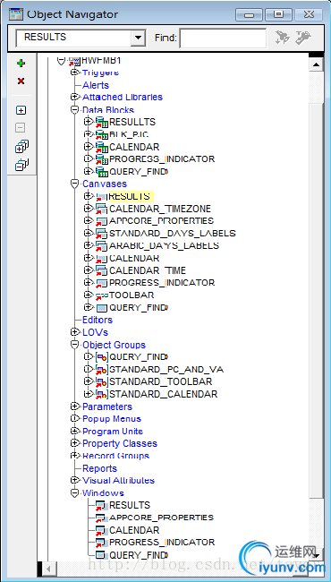Click the STANDARD_TOOLBAR object group icon
331x582 pixels.
[102, 382]
